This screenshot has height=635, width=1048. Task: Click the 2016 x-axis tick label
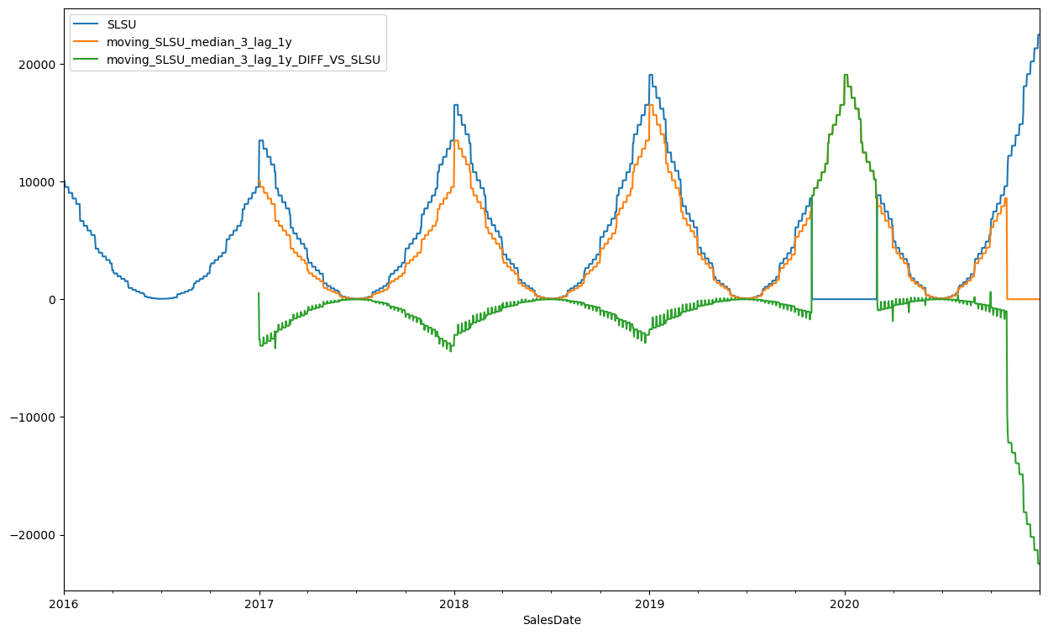point(64,603)
